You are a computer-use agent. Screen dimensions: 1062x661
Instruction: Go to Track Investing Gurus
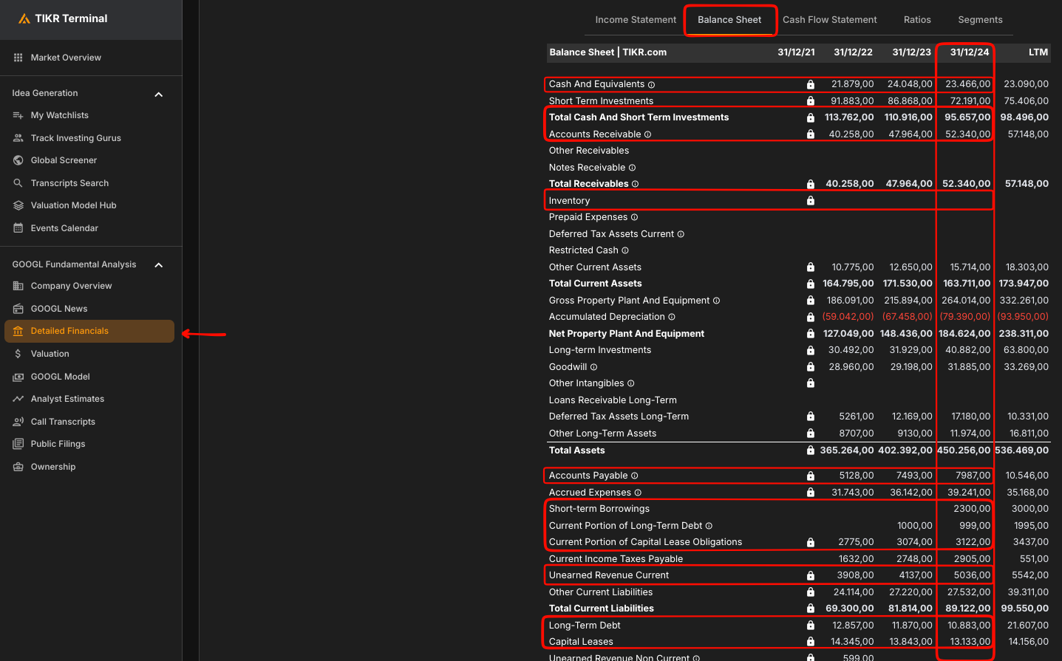75,138
